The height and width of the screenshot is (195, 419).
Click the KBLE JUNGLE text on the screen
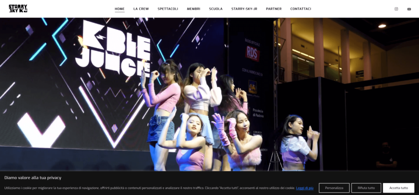[x=113, y=49]
